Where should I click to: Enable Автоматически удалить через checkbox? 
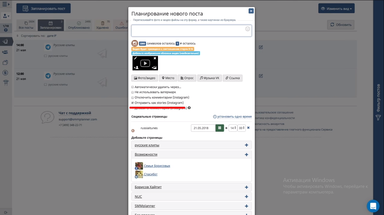[133, 87]
